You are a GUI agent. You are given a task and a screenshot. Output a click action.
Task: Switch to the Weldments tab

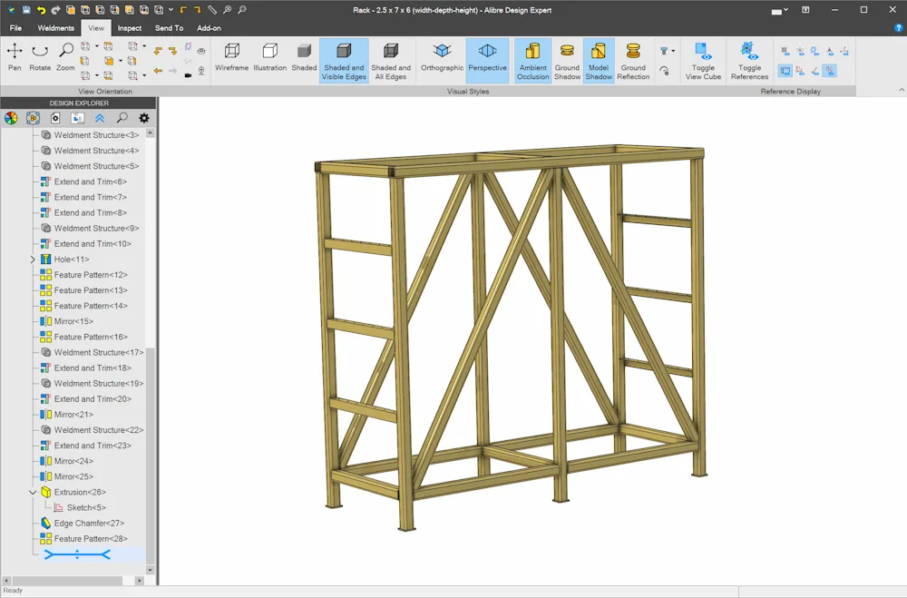[x=56, y=28]
